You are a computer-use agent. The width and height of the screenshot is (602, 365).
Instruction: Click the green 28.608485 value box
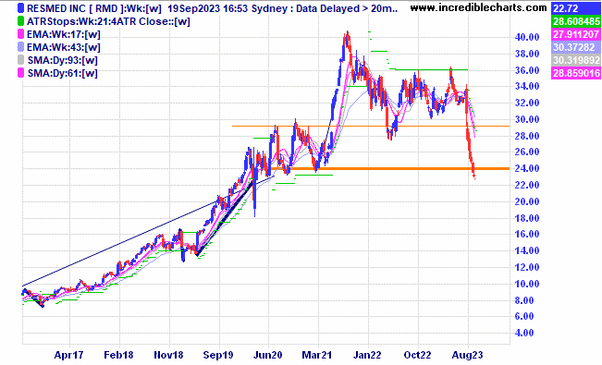576,21
